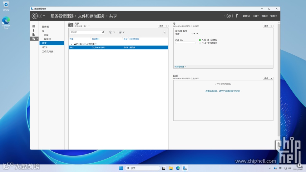Viewport: 306px width, 172px height.
Task: Open iSCSI in the navigation pane
Action: [x=45, y=47]
